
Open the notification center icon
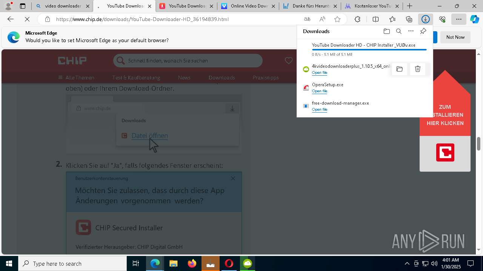click(471, 263)
